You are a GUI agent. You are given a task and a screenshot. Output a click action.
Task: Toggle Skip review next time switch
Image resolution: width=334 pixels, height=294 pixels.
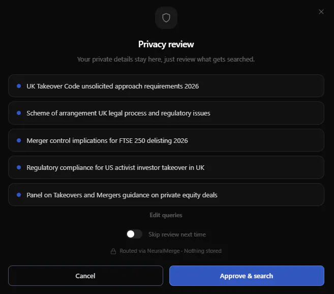134,234
